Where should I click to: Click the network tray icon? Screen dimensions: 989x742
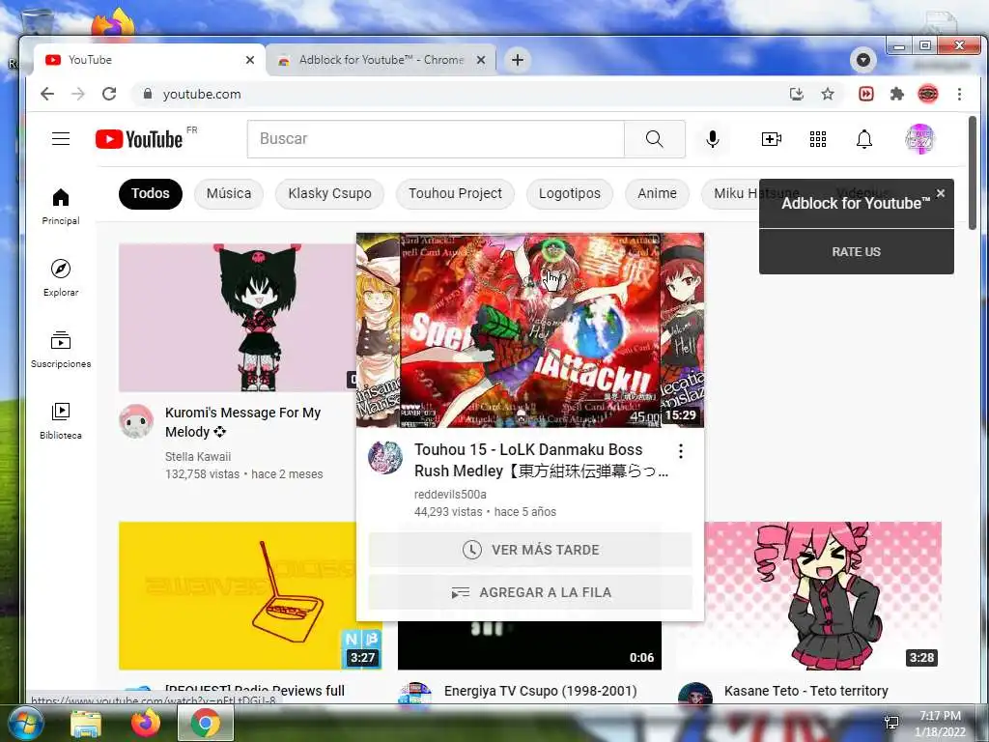pos(891,723)
